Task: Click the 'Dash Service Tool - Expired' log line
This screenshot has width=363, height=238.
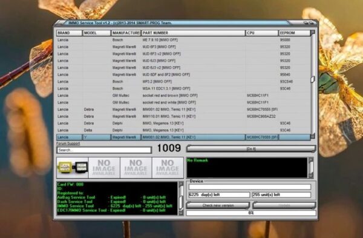Action: click(111, 202)
